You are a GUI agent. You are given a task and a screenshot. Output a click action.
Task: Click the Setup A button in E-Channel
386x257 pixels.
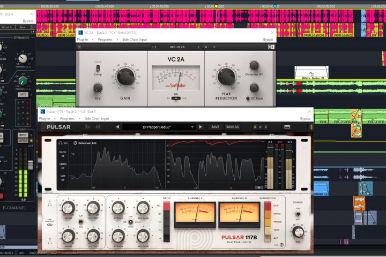point(6,27)
